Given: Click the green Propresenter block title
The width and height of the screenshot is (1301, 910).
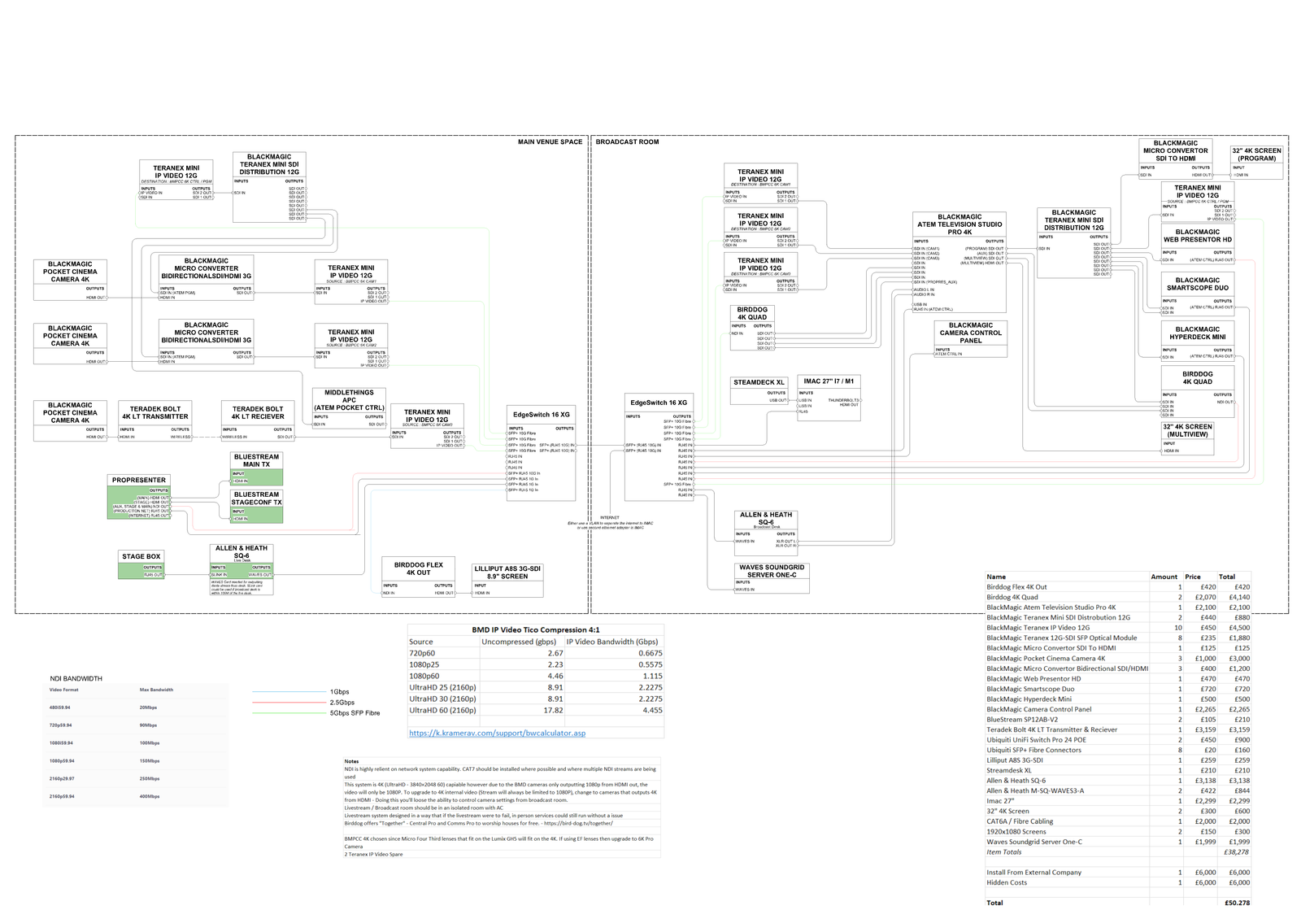Looking at the screenshot, I should click(x=139, y=480).
